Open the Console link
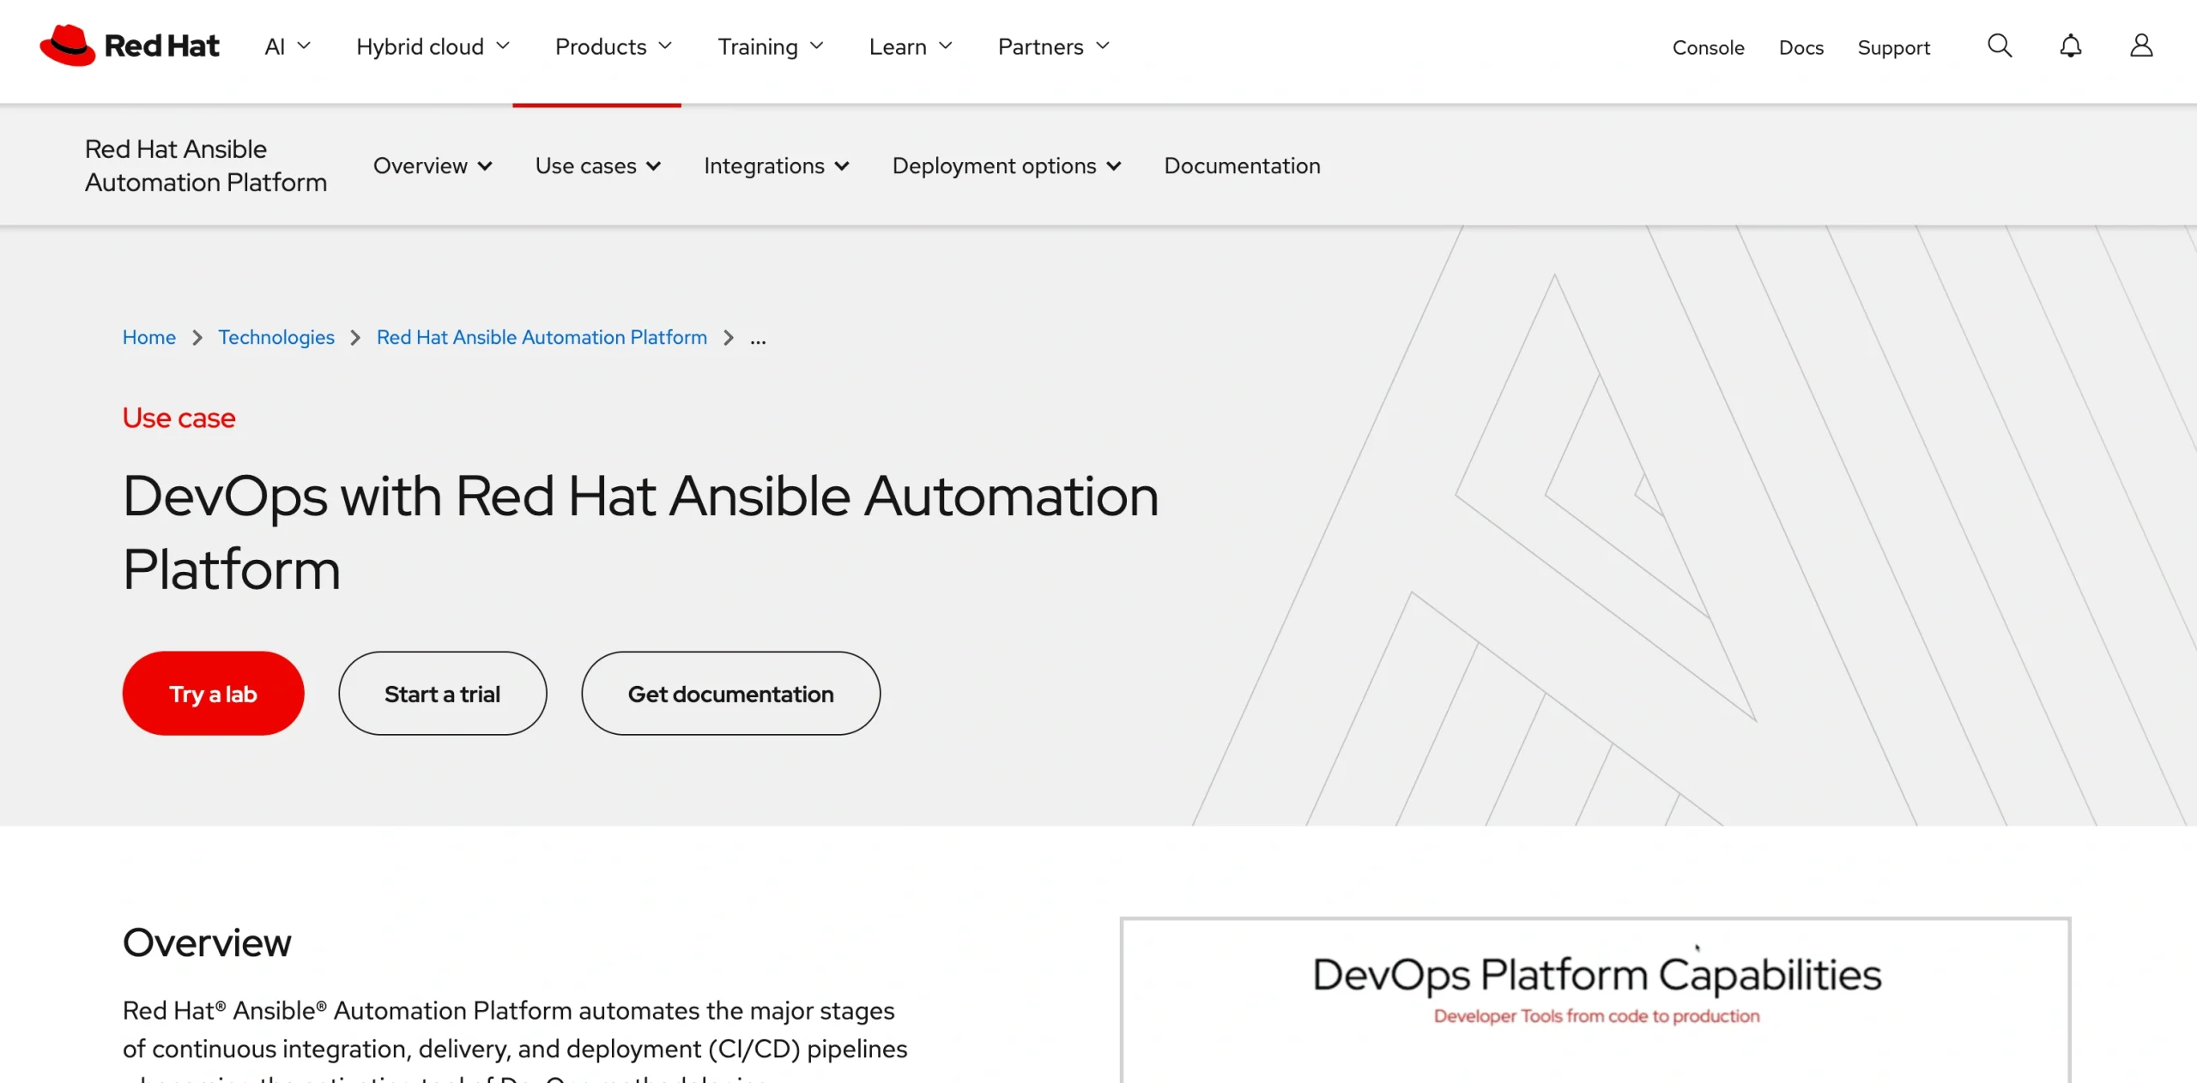Screen dimensions: 2197x1083 1708,48
